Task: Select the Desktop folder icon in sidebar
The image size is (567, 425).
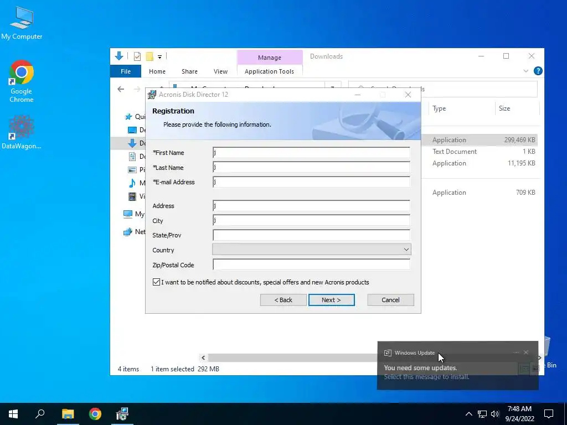Action: (x=132, y=130)
